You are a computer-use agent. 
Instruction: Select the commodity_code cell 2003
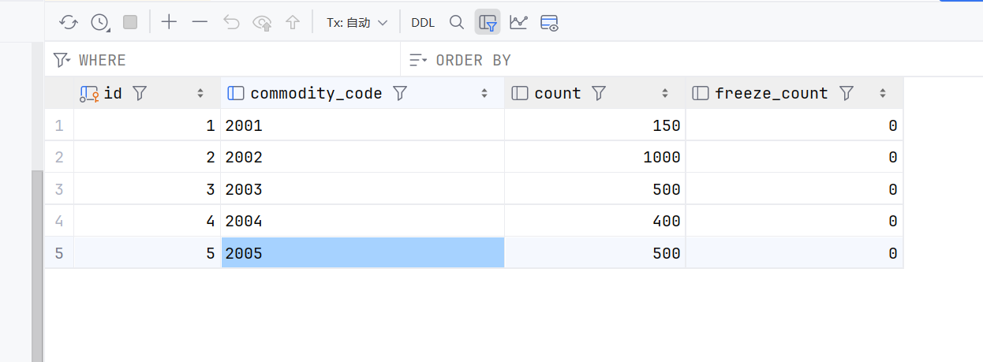tap(362, 189)
